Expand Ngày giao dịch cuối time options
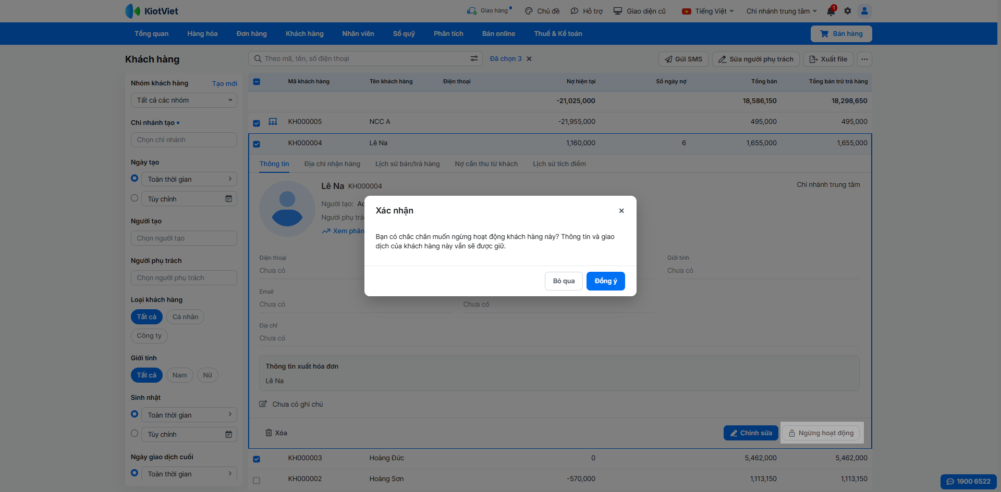The image size is (1001, 492). click(189, 474)
